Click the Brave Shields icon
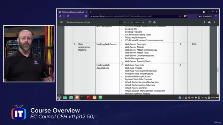 point(185,16)
